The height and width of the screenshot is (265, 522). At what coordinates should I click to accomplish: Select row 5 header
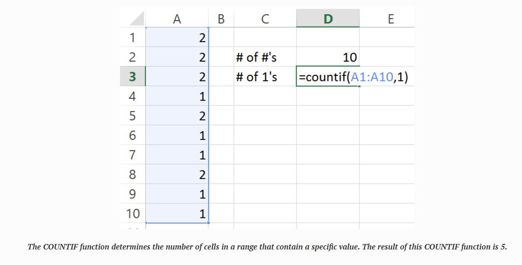[132, 116]
